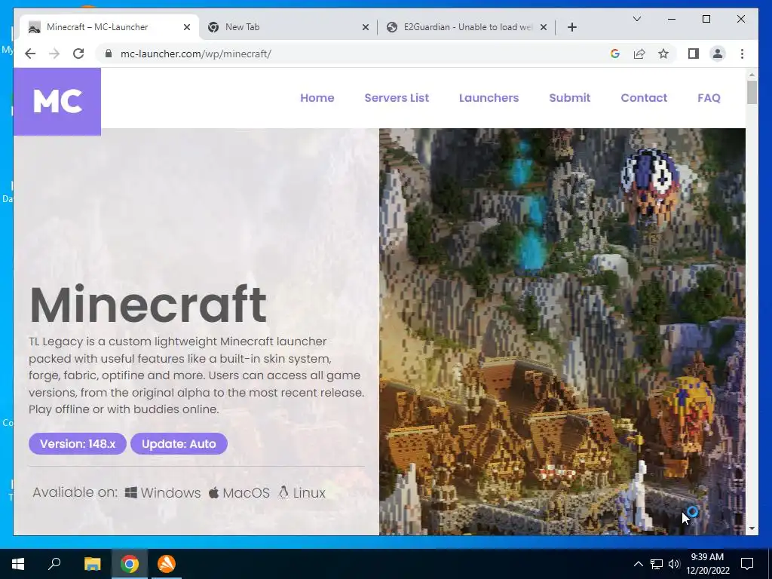Image resolution: width=772 pixels, height=579 pixels.
Task: Open a new tab with plus button
Action: tap(571, 27)
